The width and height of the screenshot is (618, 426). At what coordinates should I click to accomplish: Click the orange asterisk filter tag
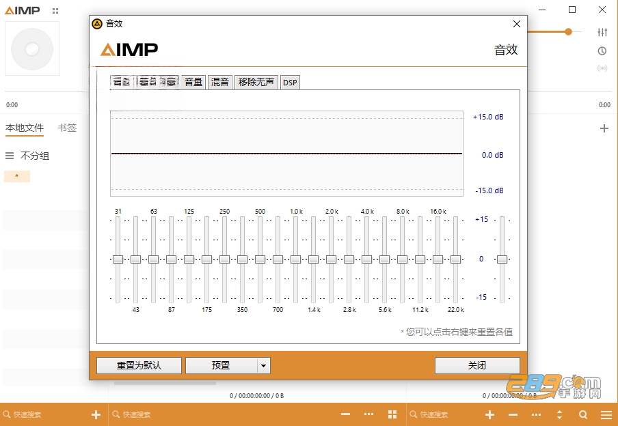(x=17, y=176)
